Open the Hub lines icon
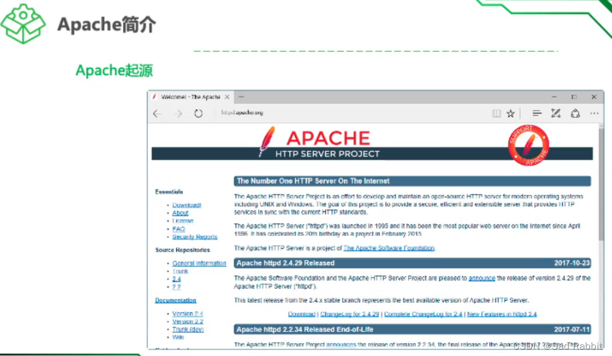 (537, 113)
